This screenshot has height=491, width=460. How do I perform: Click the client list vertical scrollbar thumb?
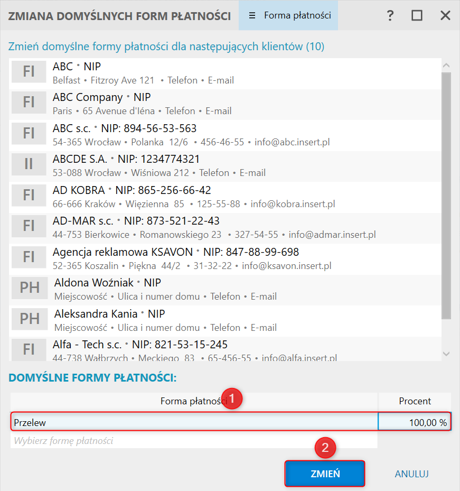tap(447, 196)
